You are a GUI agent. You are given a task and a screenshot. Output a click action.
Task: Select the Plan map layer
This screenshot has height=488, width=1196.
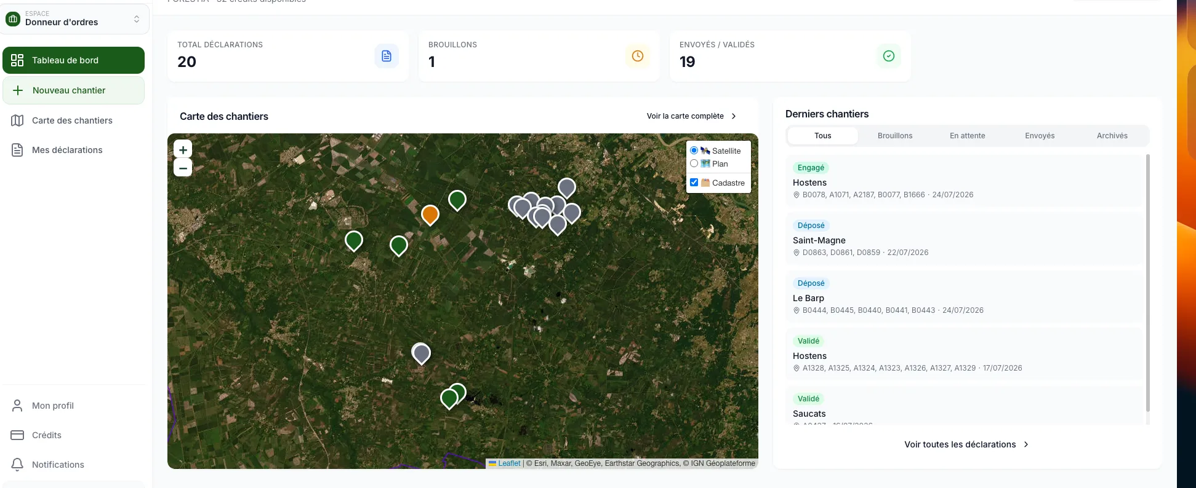point(694,163)
